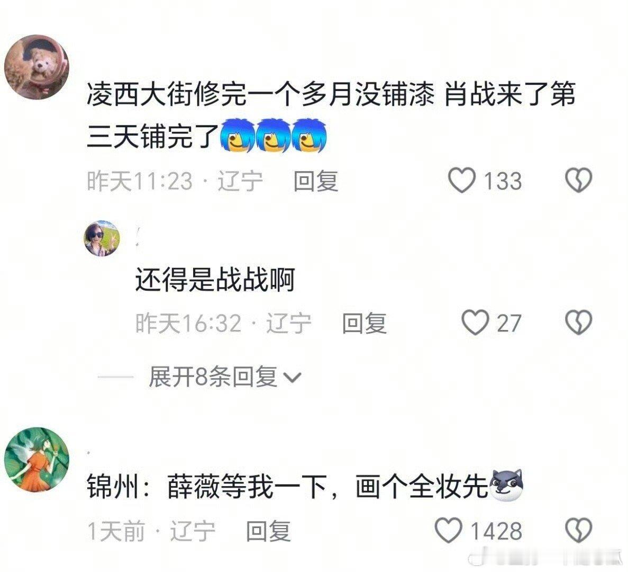Click the 昨天11:23 · 辽宁 timestamp

175,181
